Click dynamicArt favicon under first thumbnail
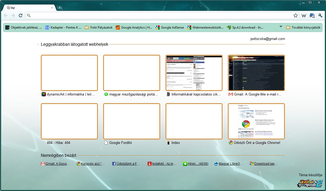Screen dimensions: 326x191 [44, 94]
